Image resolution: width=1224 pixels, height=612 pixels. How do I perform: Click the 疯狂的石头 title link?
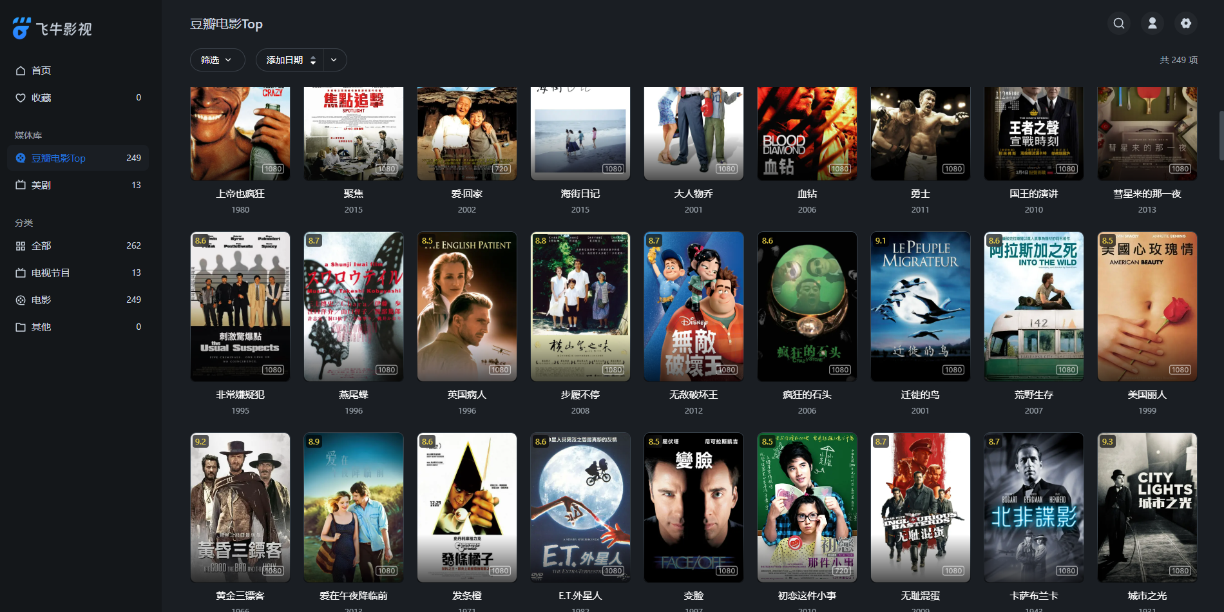click(807, 395)
